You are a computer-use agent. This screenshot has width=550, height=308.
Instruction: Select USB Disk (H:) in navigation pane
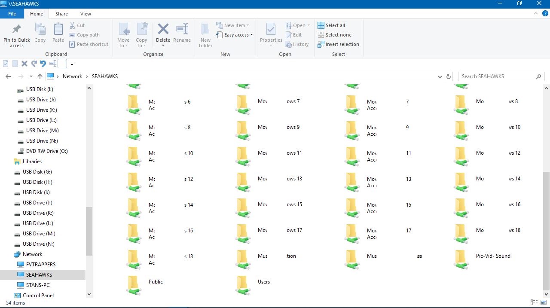(33, 182)
